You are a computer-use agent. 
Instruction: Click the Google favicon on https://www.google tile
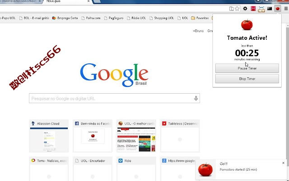click(164, 161)
